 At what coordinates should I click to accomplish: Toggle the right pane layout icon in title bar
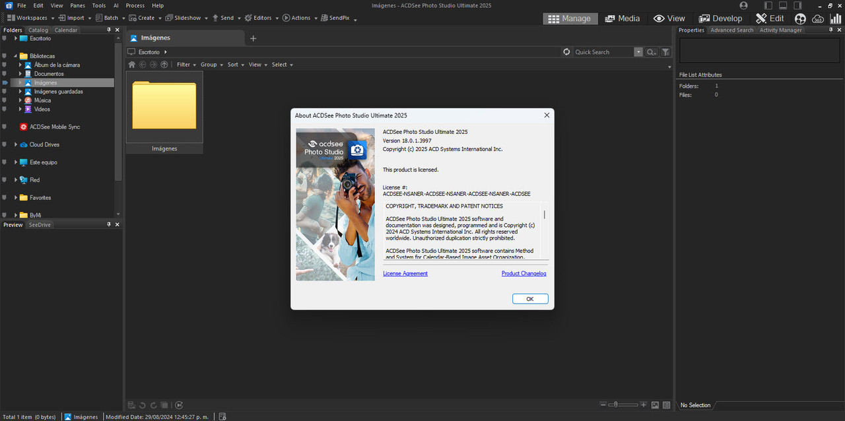tap(797, 5)
